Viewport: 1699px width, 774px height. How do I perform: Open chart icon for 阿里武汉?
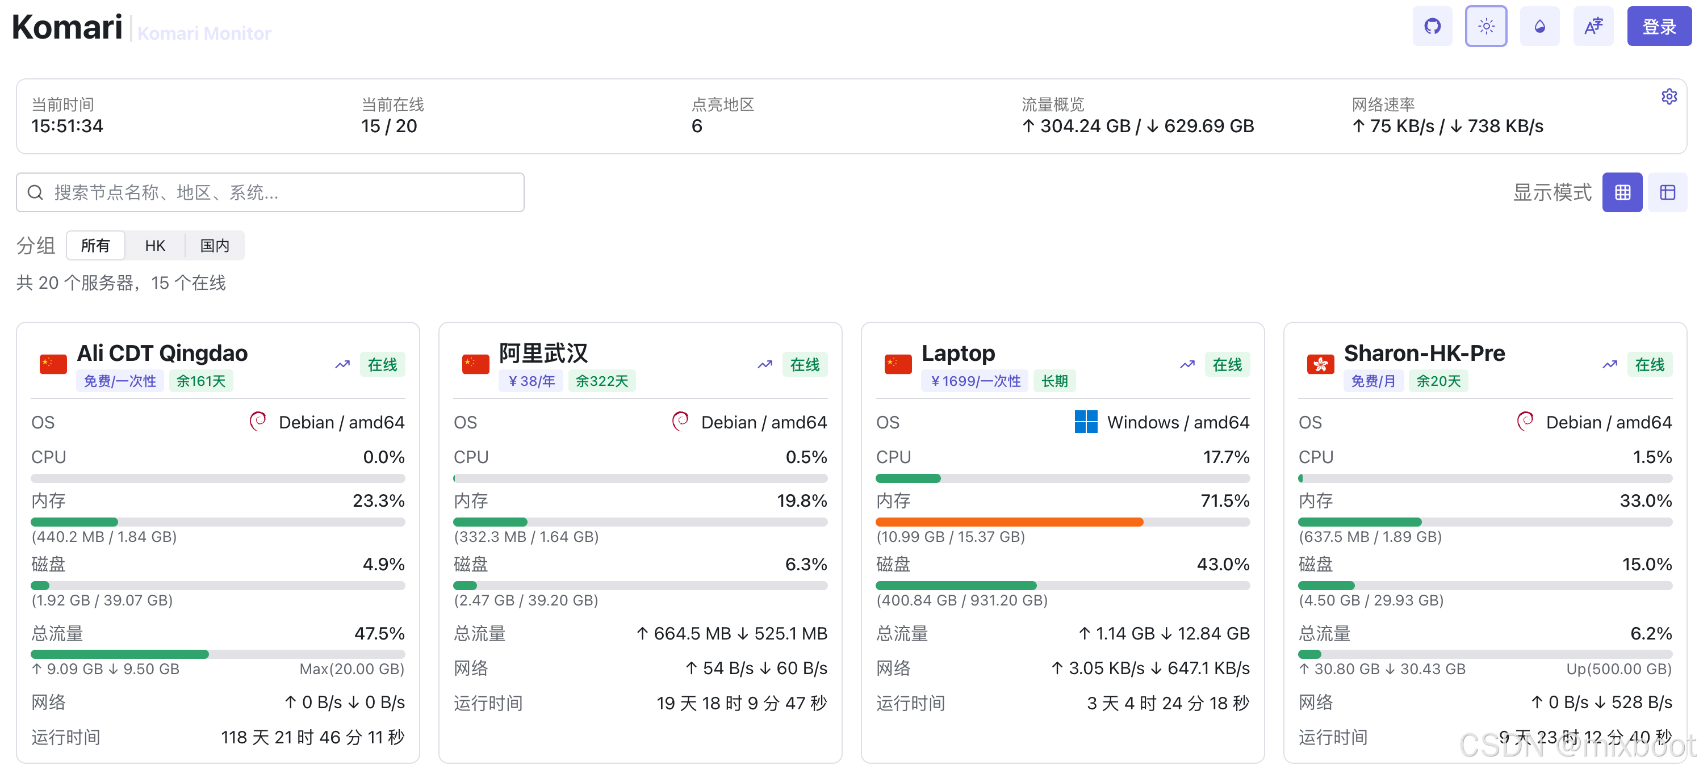tap(764, 364)
